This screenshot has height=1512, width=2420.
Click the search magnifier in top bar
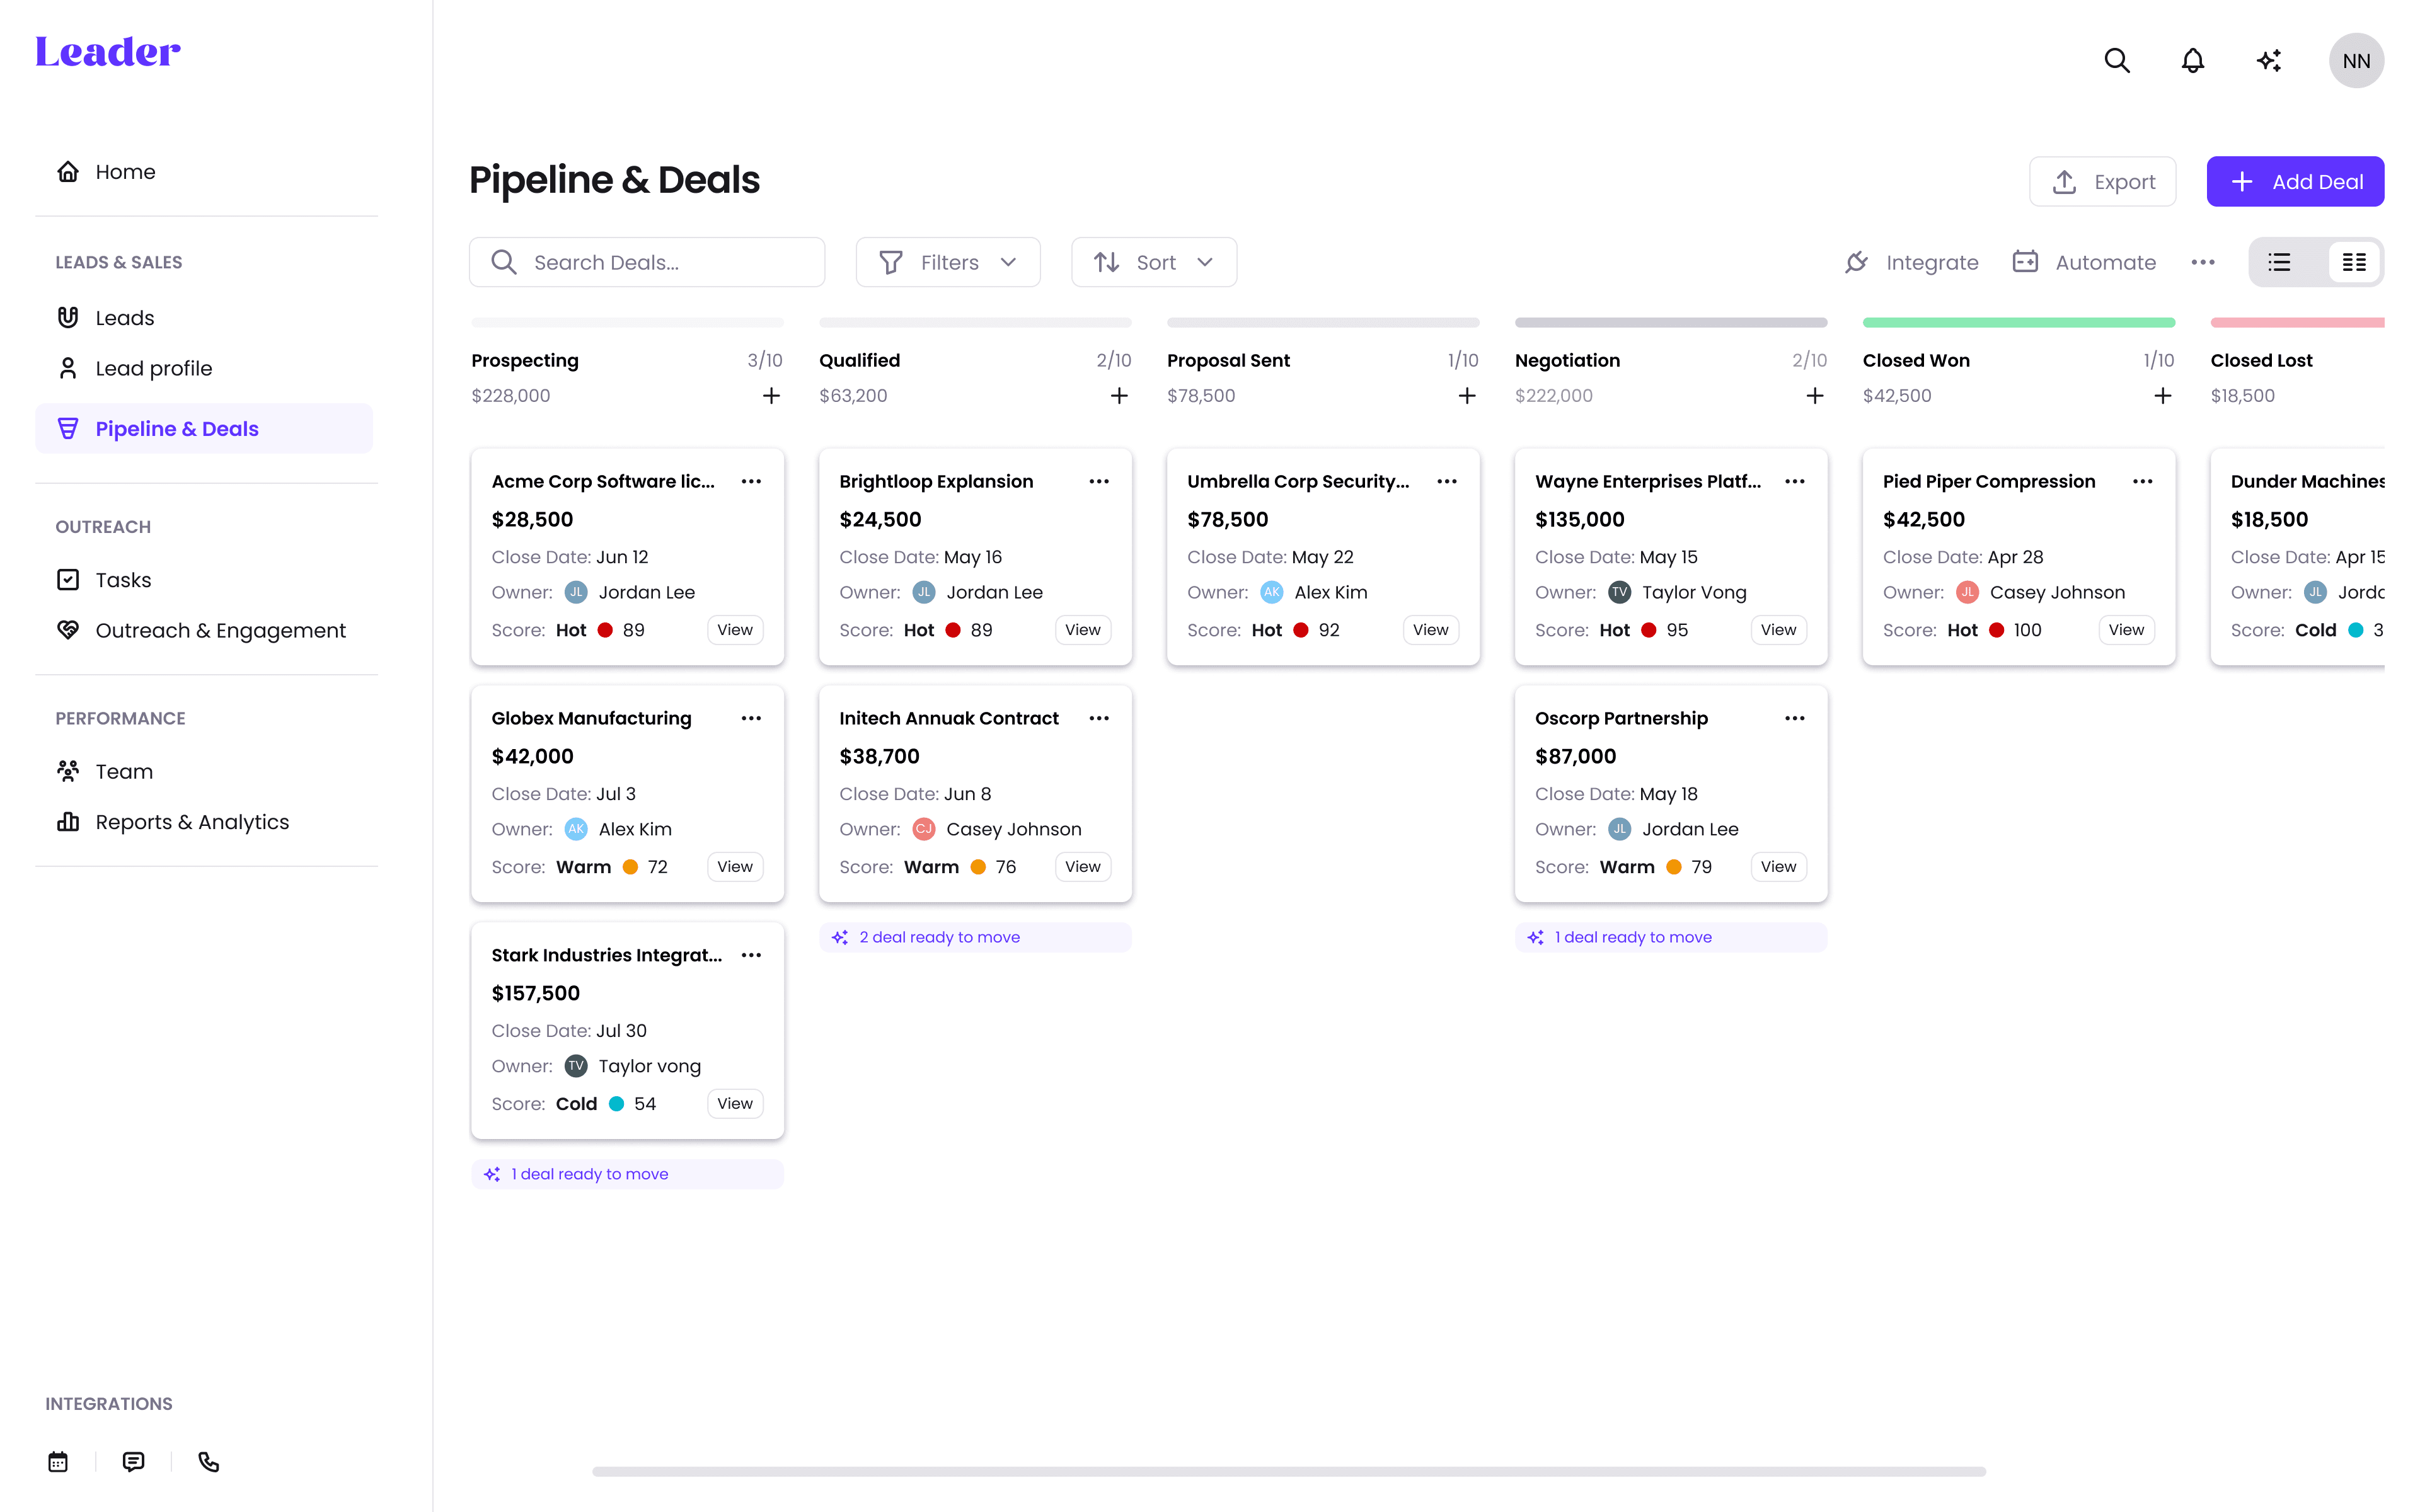(x=2116, y=61)
